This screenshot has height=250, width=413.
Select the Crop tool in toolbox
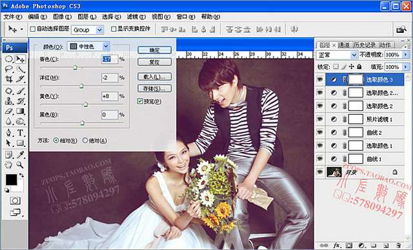coord(8,79)
